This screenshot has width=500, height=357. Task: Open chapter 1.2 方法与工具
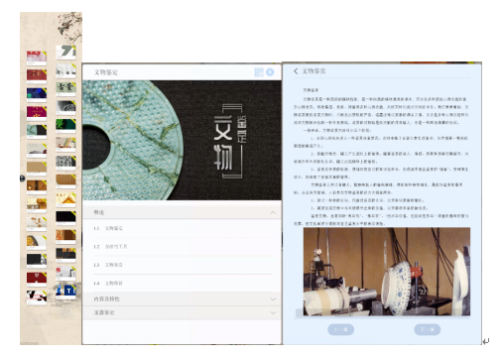183,247
